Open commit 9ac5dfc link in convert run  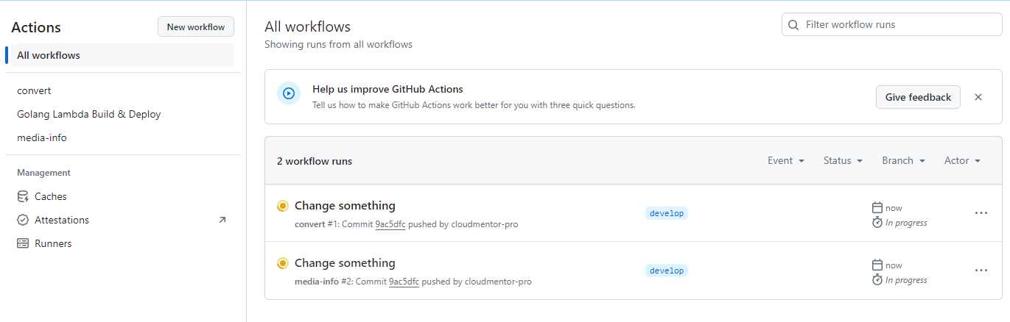(x=390, y=224)
